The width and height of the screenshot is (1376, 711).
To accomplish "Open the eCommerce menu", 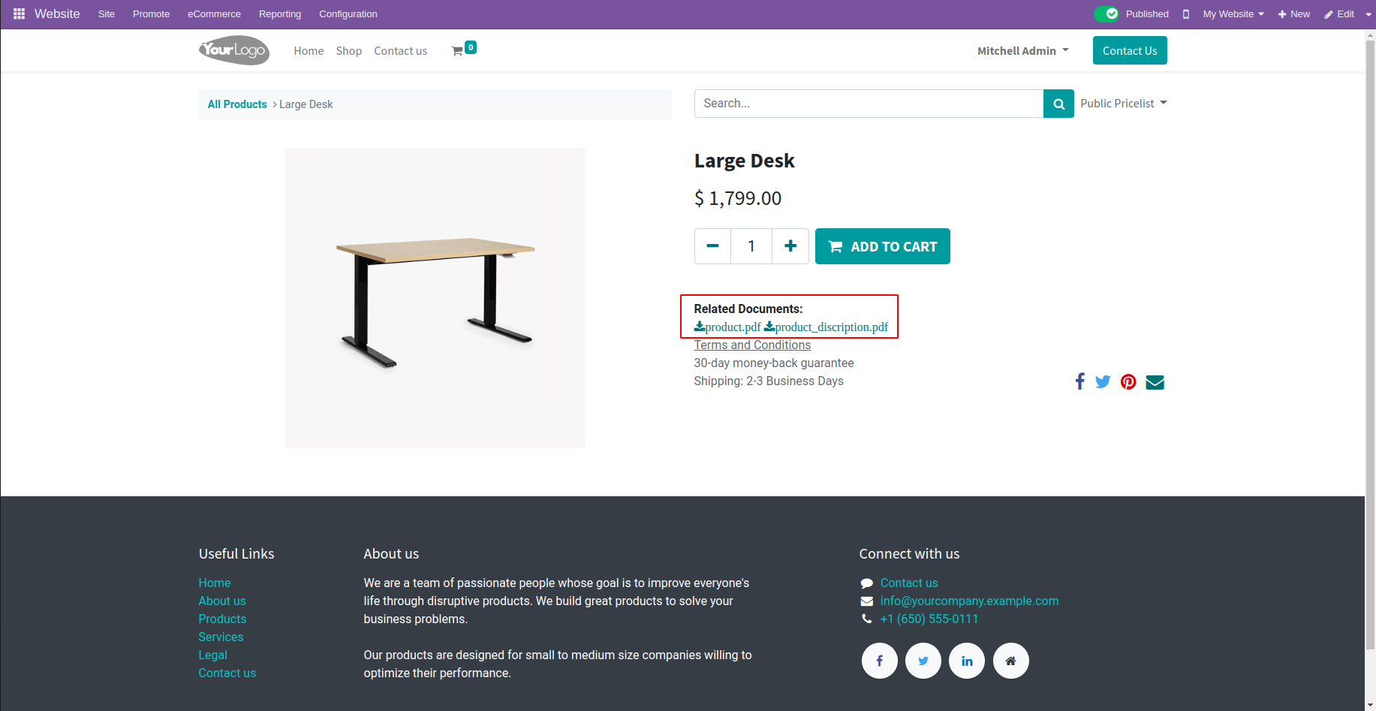I will (214, 14).
